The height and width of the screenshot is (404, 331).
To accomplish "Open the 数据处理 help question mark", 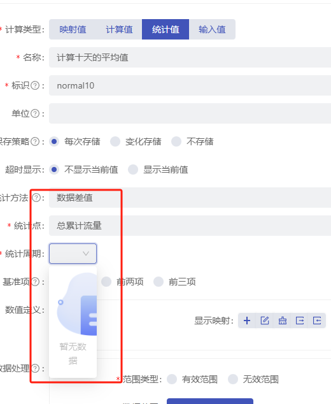I will tap(35, 368).
